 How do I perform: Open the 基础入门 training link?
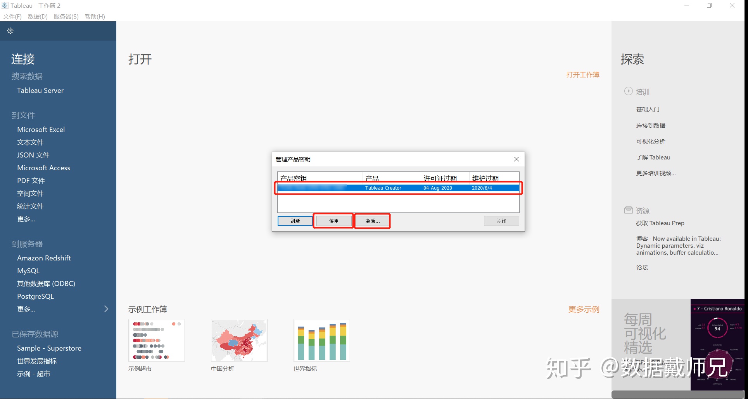click(648, 110)
